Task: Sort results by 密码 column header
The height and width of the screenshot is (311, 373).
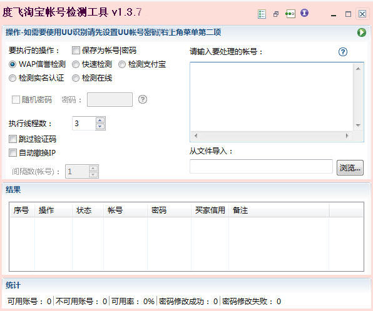Action: click(x=170, y=210)
